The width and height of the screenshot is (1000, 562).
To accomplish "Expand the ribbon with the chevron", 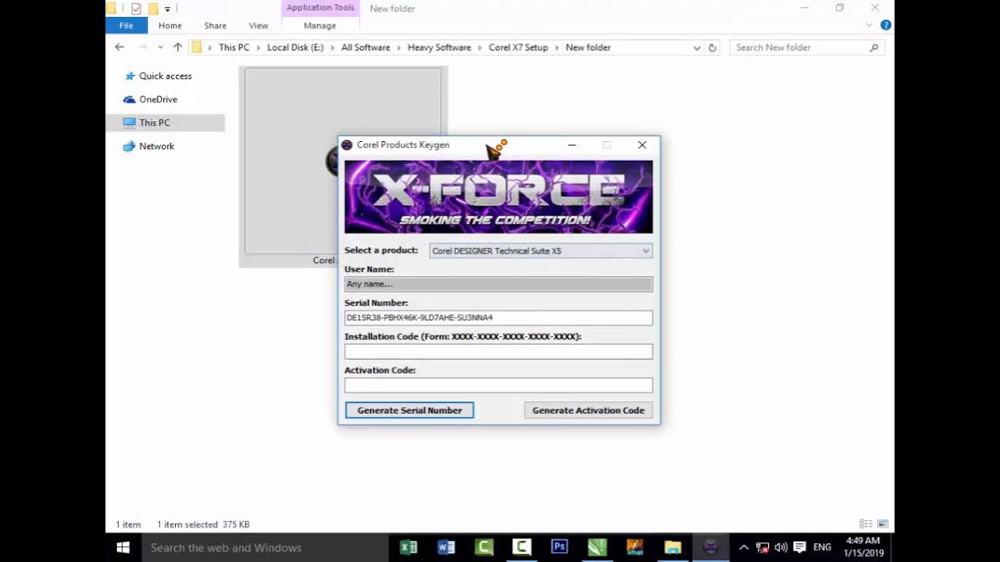I will 870,26.
